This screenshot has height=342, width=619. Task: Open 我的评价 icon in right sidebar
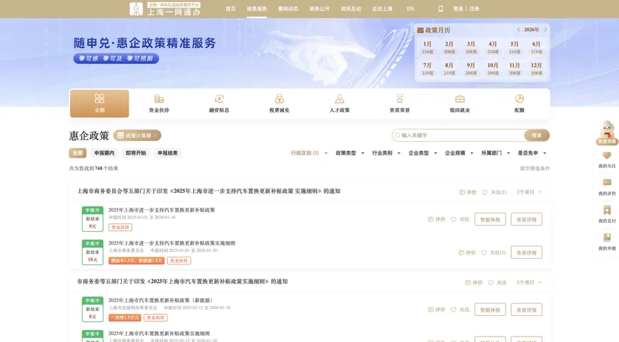pos(607,183)
